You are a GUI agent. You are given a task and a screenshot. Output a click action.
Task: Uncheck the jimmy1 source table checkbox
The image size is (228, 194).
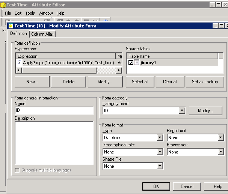tap(131, 63)
